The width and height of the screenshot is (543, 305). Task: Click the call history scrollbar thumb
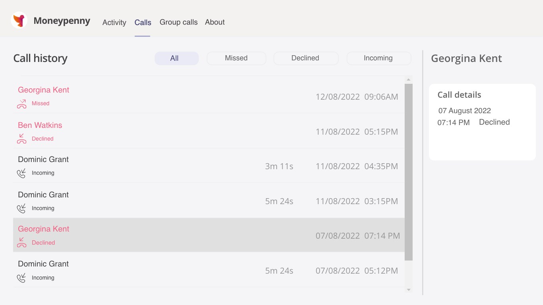[x=408, y=171]
